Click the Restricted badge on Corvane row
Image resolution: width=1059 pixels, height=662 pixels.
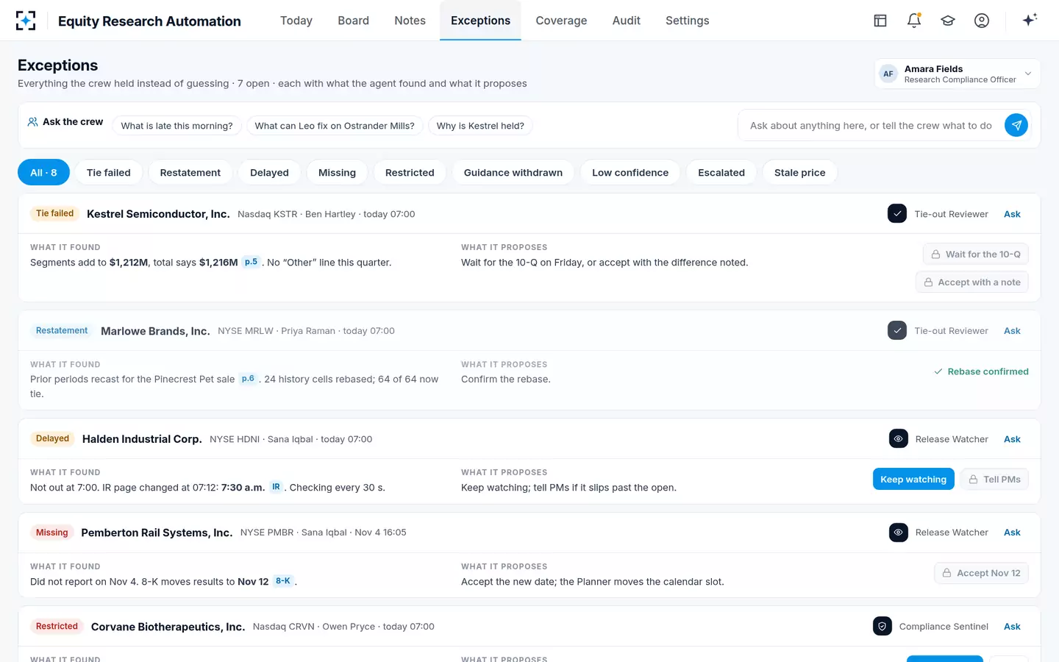(x=57, y=626)
